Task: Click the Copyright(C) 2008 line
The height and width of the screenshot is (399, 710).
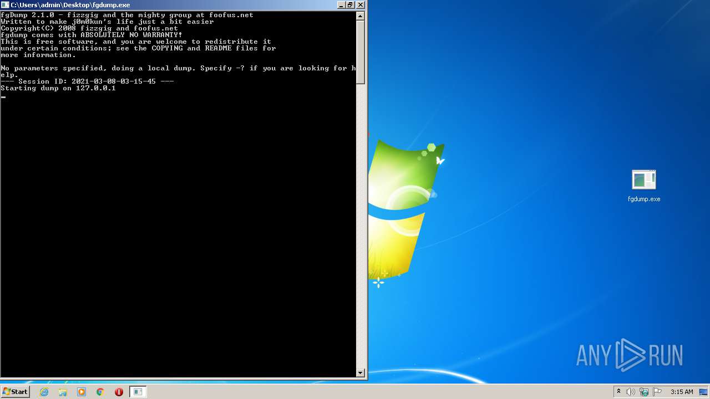Action: pyautogui.click(x=89, y=28)
